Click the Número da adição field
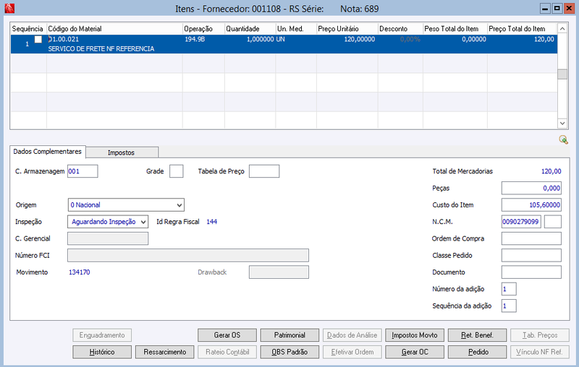 coord(509,289)
